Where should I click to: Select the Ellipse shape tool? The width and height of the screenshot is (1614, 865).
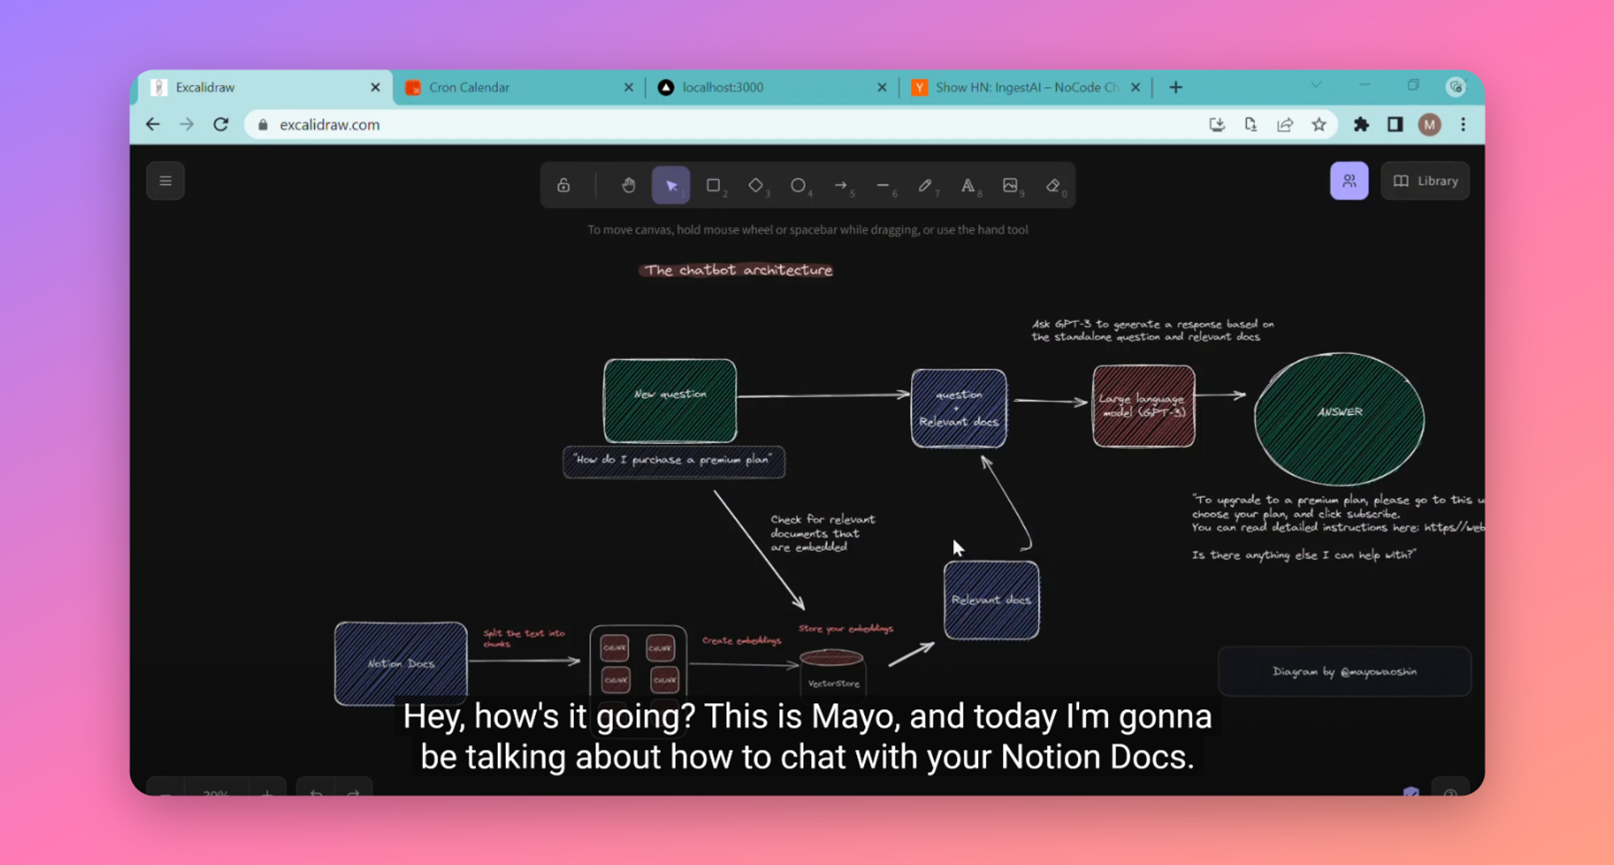tap(798, 186)
